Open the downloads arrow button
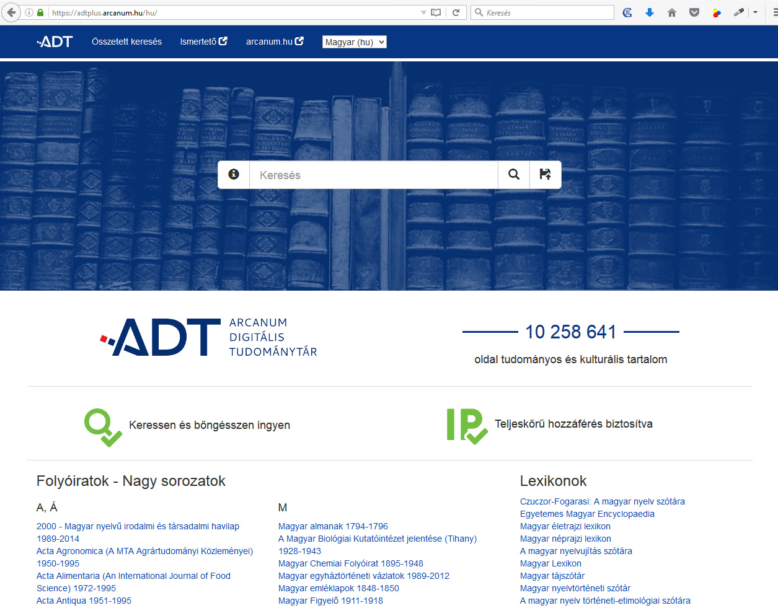 [650, 12]
